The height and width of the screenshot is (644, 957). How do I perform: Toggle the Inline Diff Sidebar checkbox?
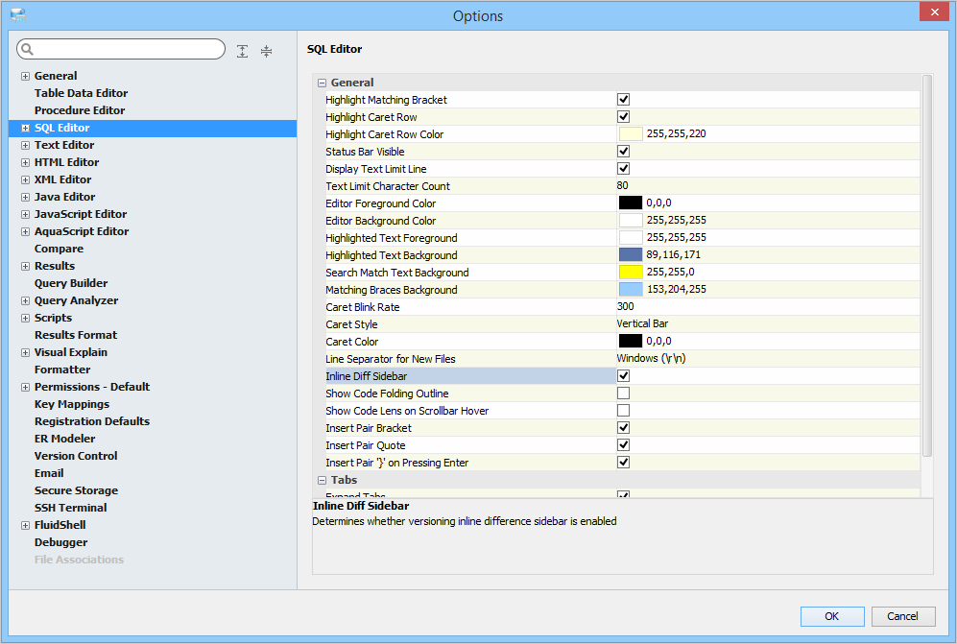[623, 376]
